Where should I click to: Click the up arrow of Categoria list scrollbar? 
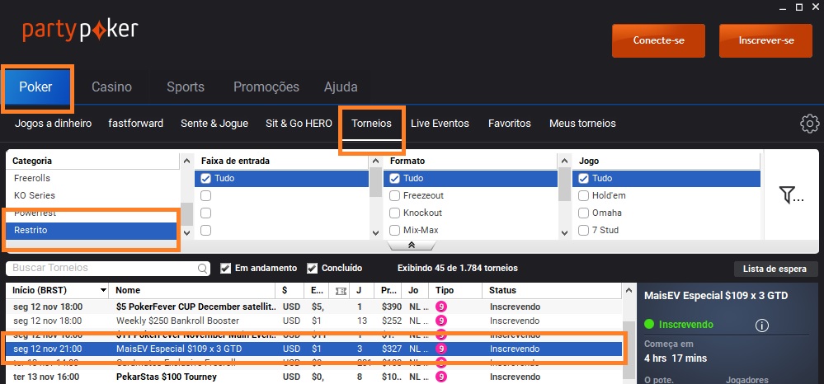[186, 162]
